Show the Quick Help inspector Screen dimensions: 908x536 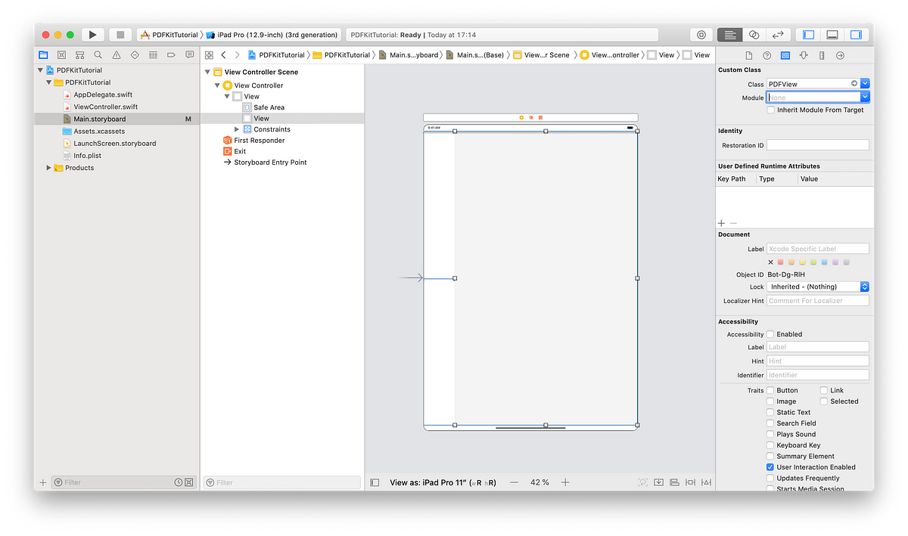[767, 55]
